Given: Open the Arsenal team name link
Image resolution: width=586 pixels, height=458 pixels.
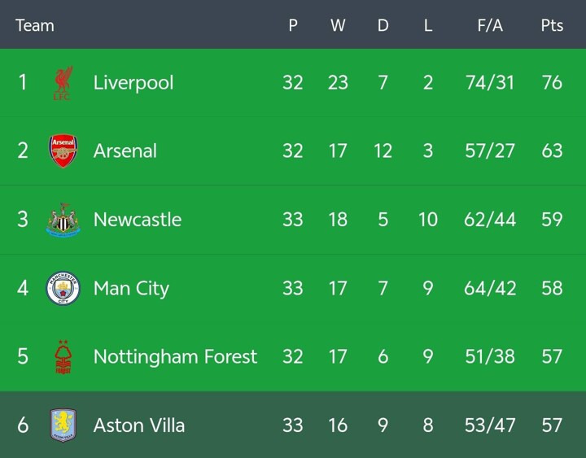Looking at the screenshot, I should point(125,150).
